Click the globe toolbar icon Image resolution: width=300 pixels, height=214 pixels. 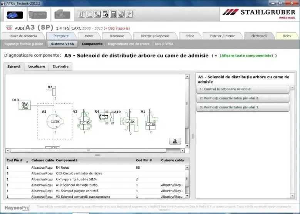[x=121, y=14]
